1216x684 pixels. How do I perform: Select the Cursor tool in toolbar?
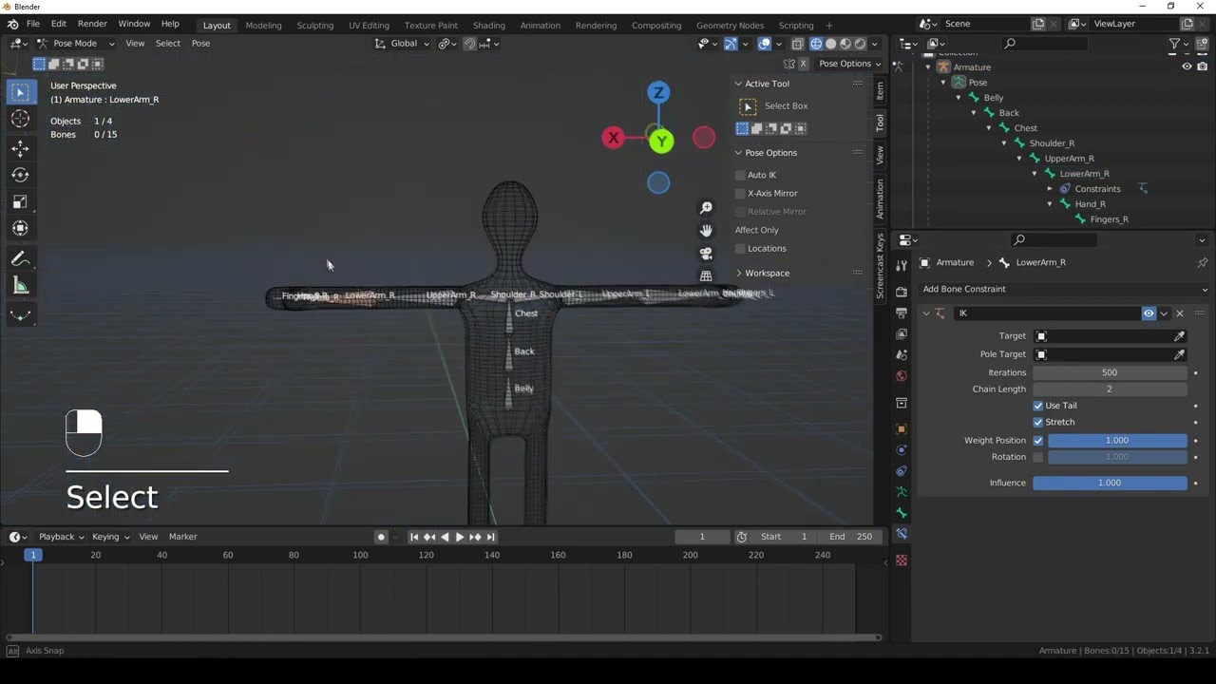pos(20,119)
